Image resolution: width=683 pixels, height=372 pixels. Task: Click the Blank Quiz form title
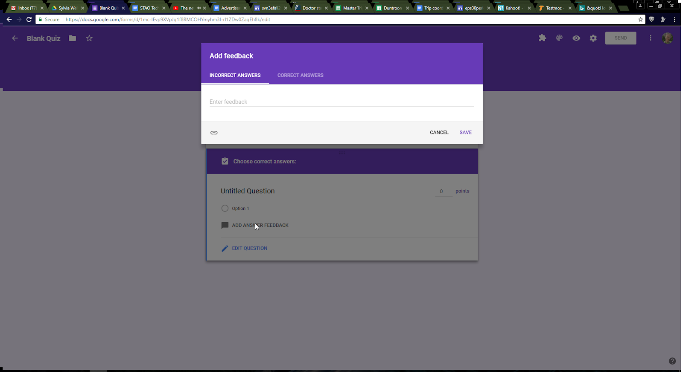[44, 38]
